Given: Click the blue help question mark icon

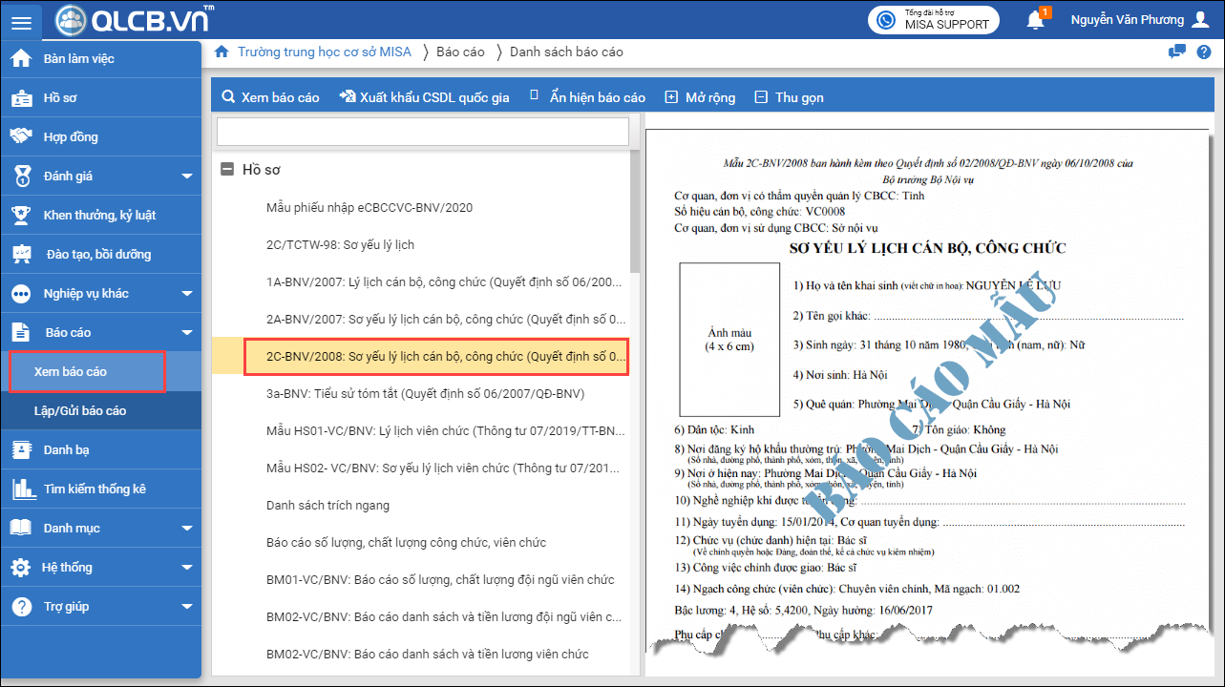Looking at the screenshot, I should point(1204,52).
